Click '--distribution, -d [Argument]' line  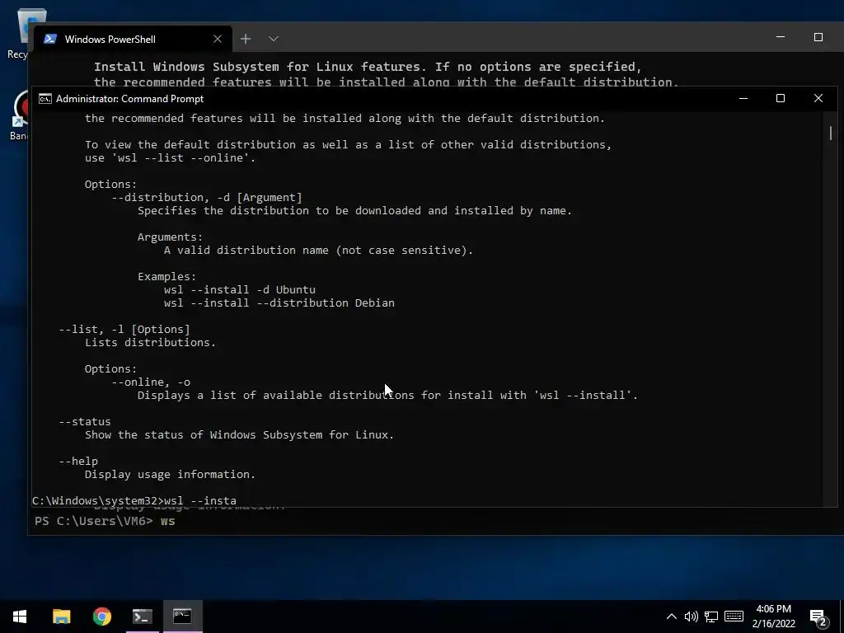207,198
